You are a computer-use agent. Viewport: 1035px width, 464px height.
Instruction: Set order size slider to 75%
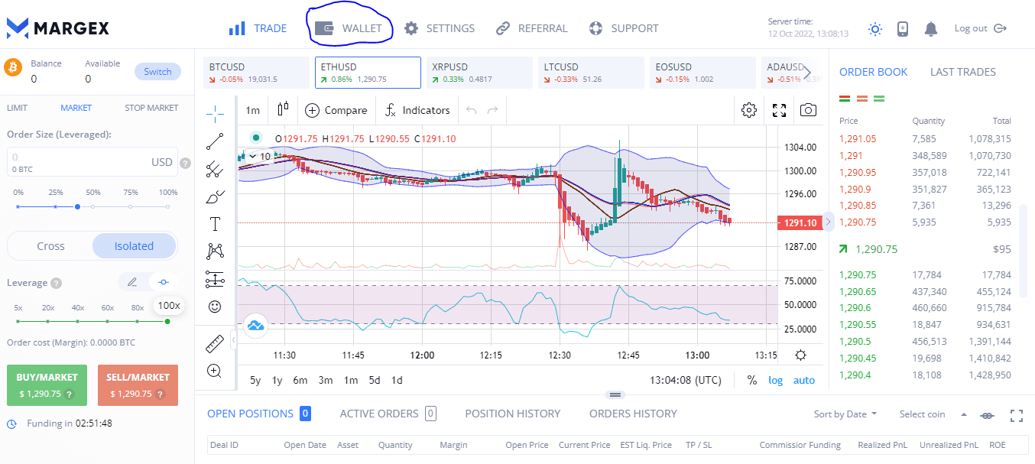130,206
